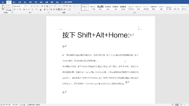Image resolution: width=189 pixels, height=106 pixels.
Task: Click the paragraph Shading paint bucket
Action: pos(70,9)
